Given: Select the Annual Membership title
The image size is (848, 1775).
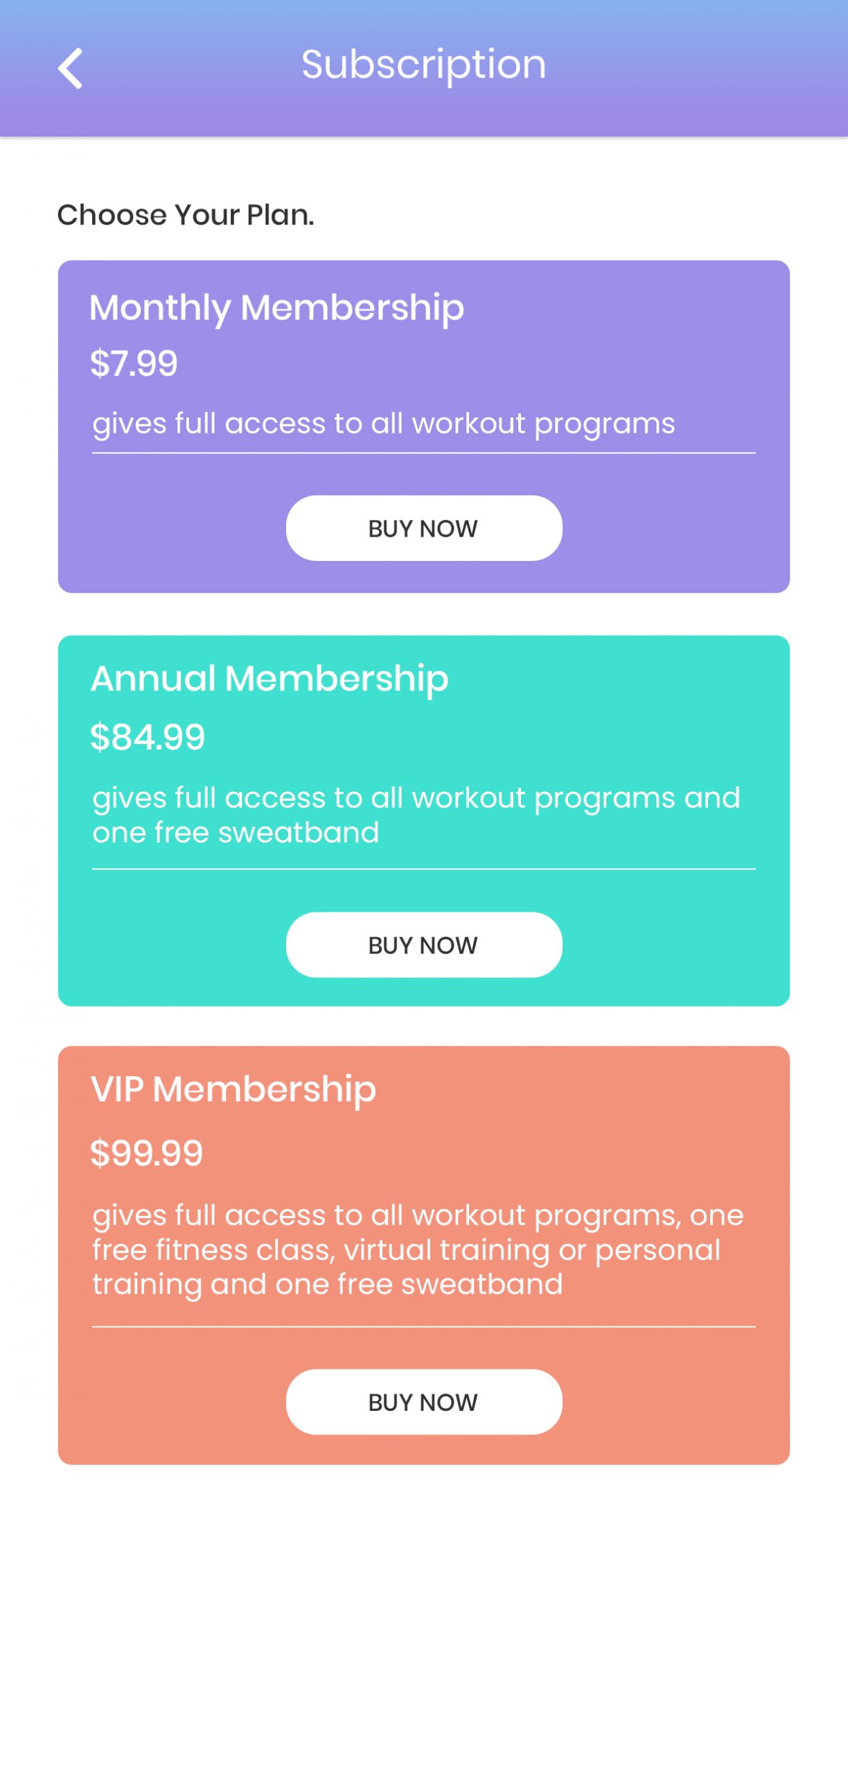Looking at the screenshot, I should (x=270, y=679).
